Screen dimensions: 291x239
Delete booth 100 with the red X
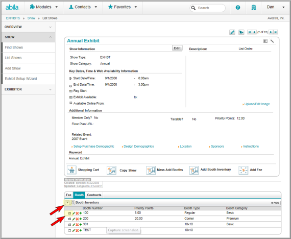tap(77, 213)
